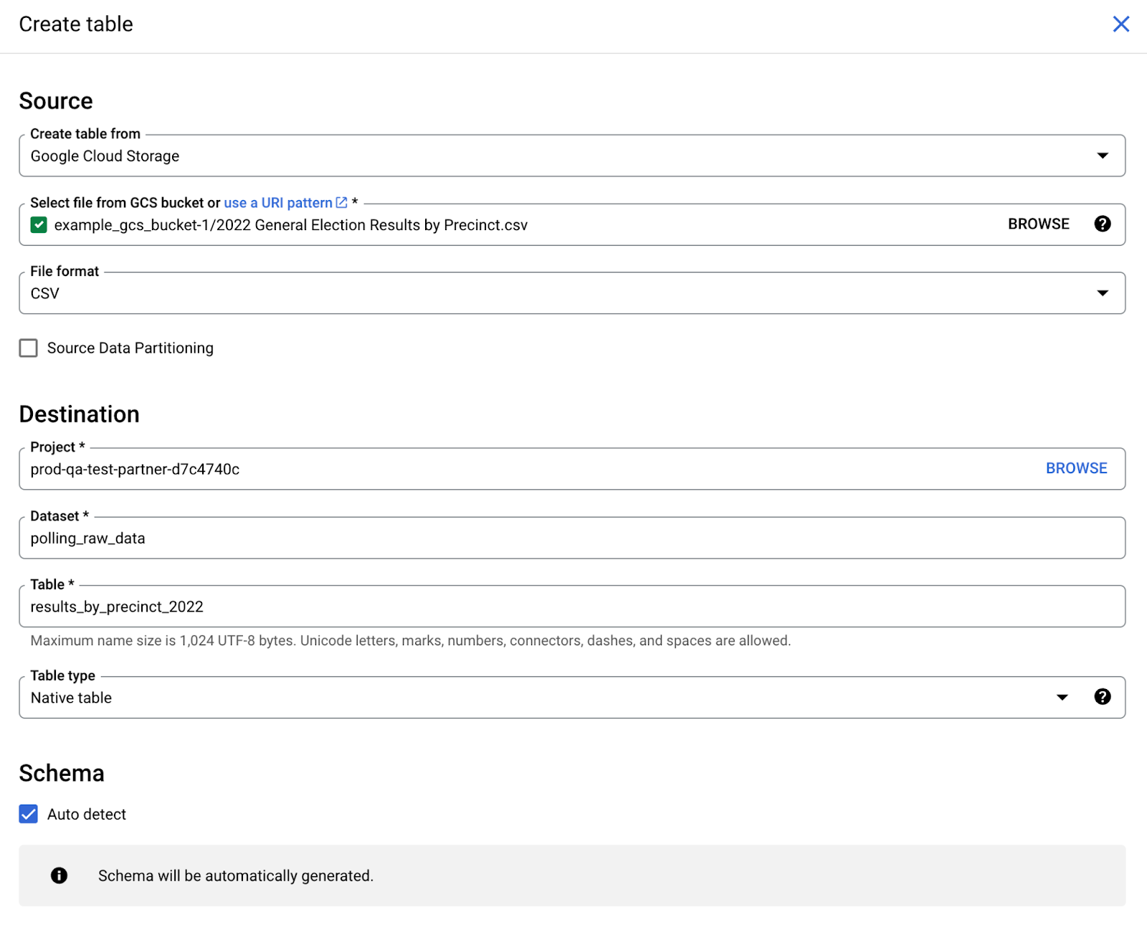
Task: Click the Source section heading
Action: [56, 101]
